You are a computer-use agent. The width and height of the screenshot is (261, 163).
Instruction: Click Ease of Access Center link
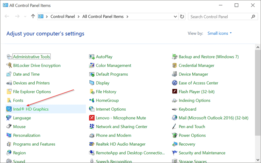(x=198, y=83)
